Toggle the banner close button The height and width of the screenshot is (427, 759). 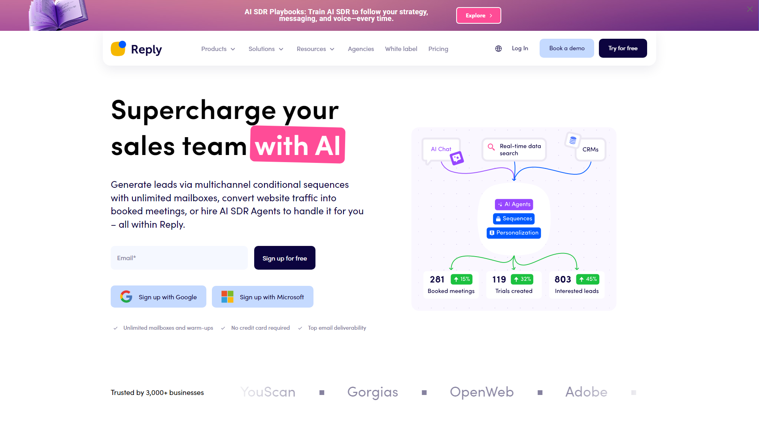pyautogui.click(x=750, y=9)
